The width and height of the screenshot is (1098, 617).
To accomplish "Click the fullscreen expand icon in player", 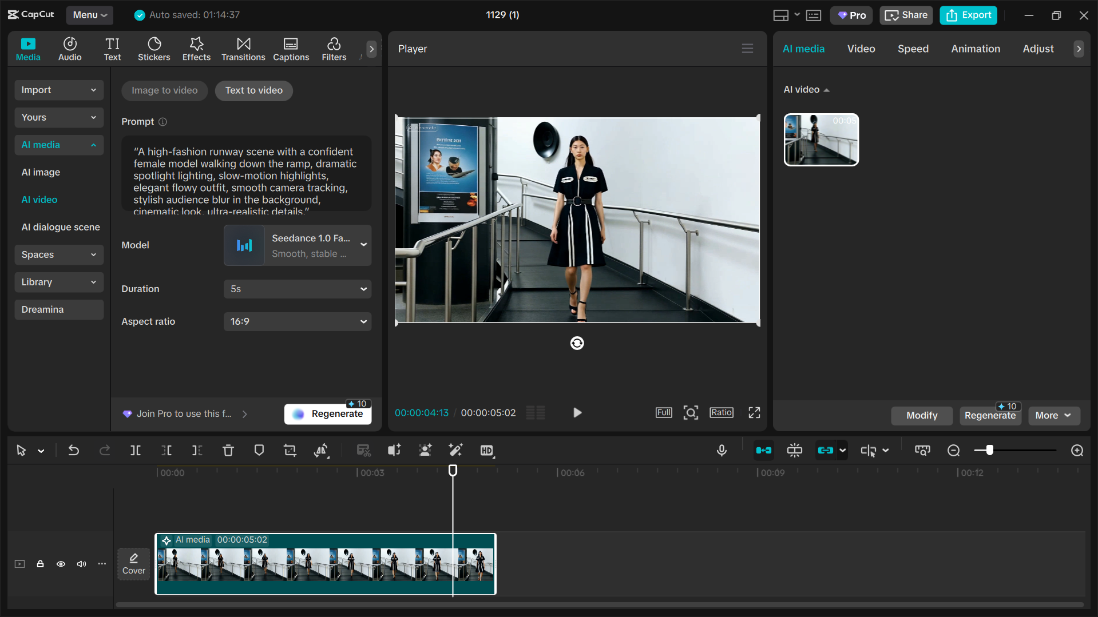I will click(x=754, y=413).
